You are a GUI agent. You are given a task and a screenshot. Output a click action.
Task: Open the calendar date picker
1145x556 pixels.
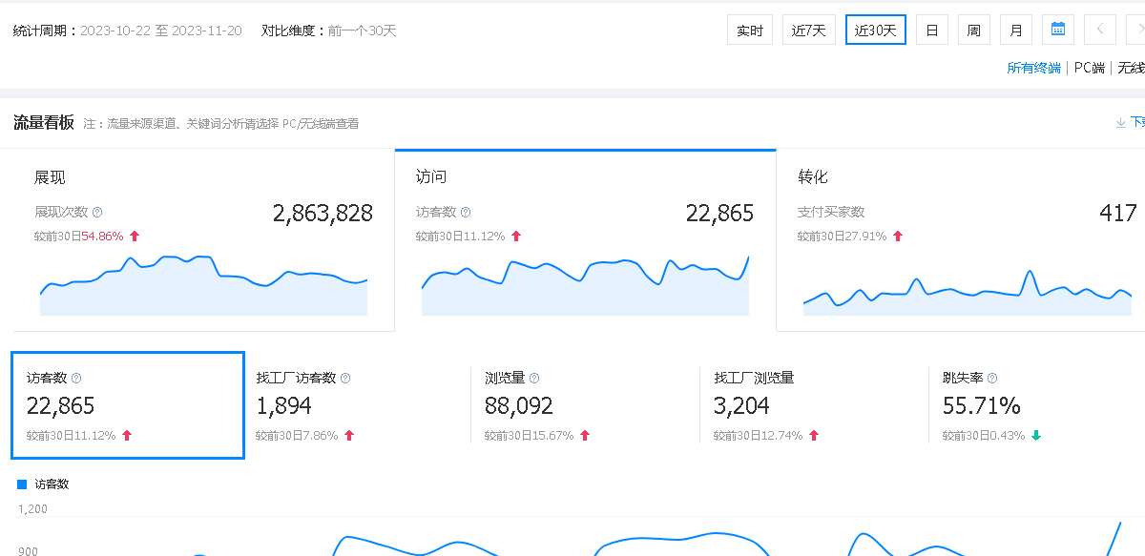1058,30
